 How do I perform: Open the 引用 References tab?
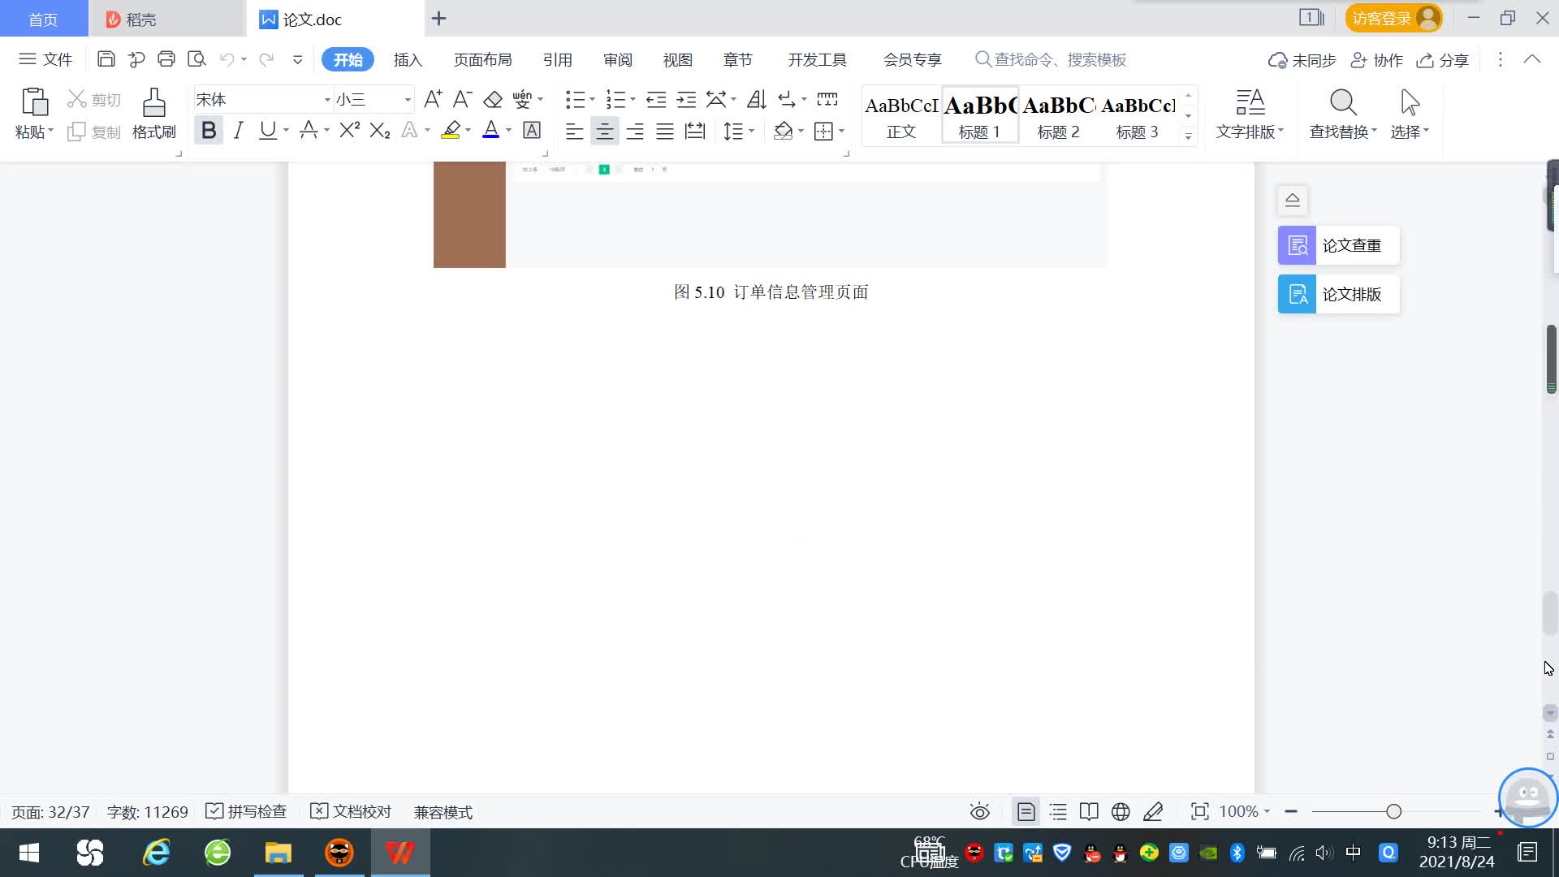tap(557, 59)
